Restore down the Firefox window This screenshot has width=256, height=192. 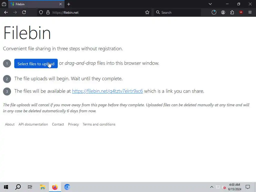pyautogui.click(x=239, y=4)
